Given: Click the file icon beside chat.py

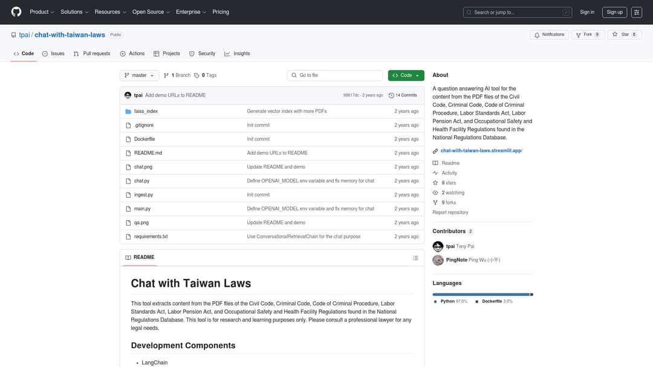Looking at the screenshot, I should 128,181.
